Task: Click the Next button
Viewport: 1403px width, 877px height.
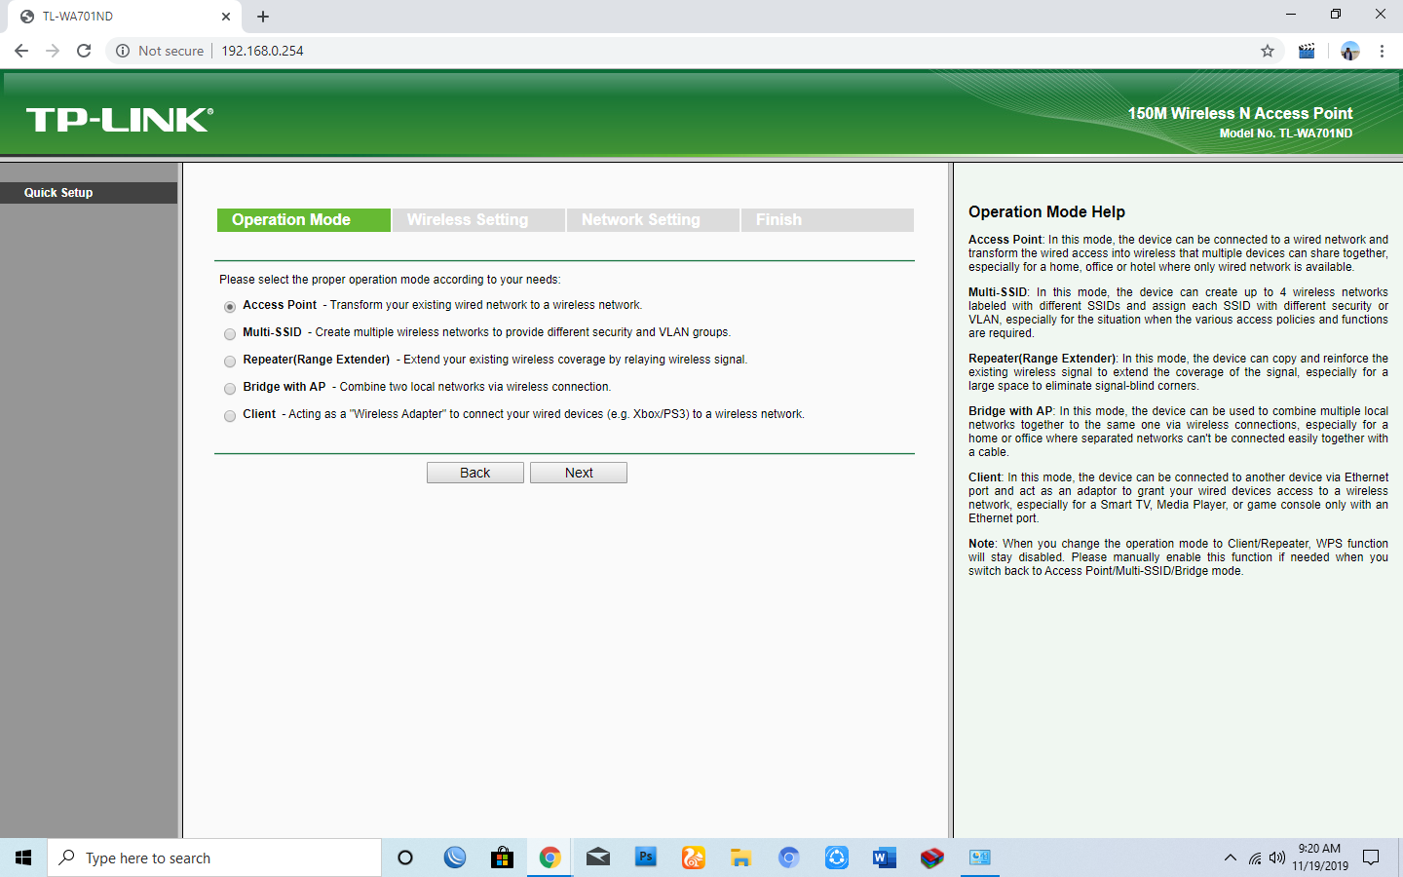Action: click(x=579, y=473)
